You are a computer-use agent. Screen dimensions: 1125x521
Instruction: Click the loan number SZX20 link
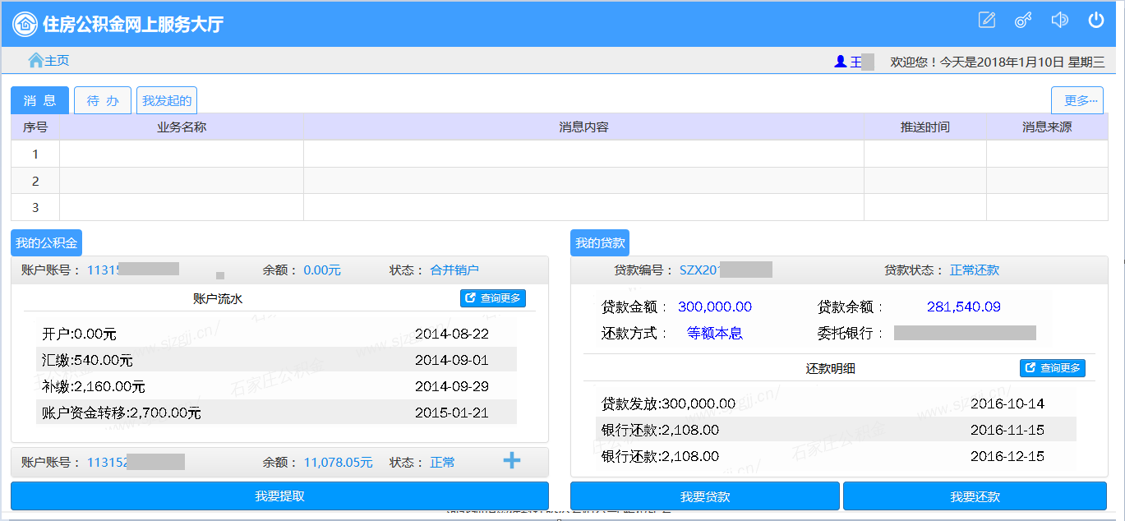[x=699, y=270]
